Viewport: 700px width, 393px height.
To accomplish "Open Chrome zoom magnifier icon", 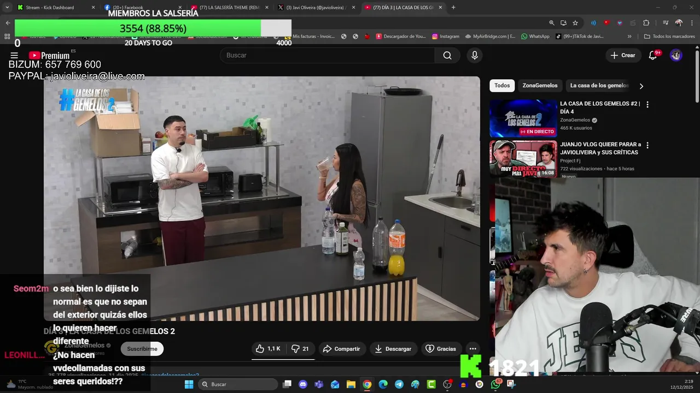I will pos(552,23).
